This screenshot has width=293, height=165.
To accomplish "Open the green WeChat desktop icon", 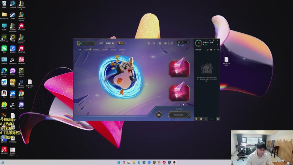I will click(4, 49).
